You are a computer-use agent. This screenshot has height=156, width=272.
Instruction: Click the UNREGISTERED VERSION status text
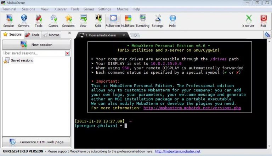click(23, 151)
